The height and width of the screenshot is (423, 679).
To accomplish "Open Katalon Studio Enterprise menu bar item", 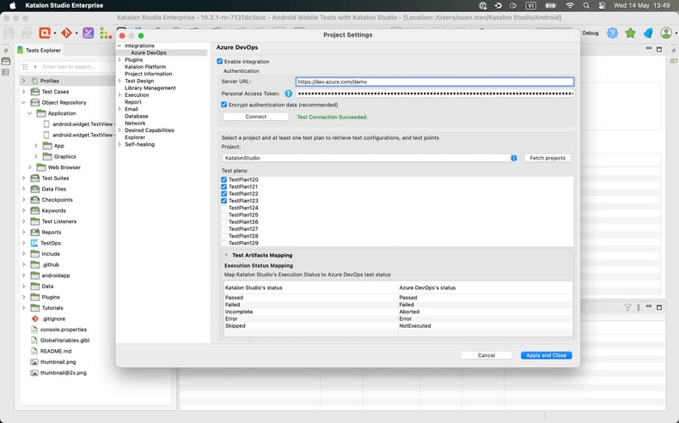I will coord(64,6).
